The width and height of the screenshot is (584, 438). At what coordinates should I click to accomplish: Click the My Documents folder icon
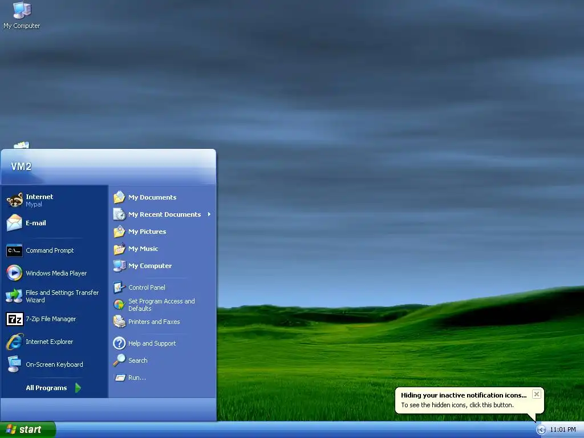[119, 197]
